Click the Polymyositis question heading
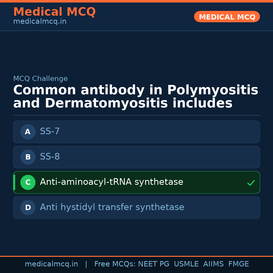The height and width of the screenshot is (273, 273). tap(135, 97)
